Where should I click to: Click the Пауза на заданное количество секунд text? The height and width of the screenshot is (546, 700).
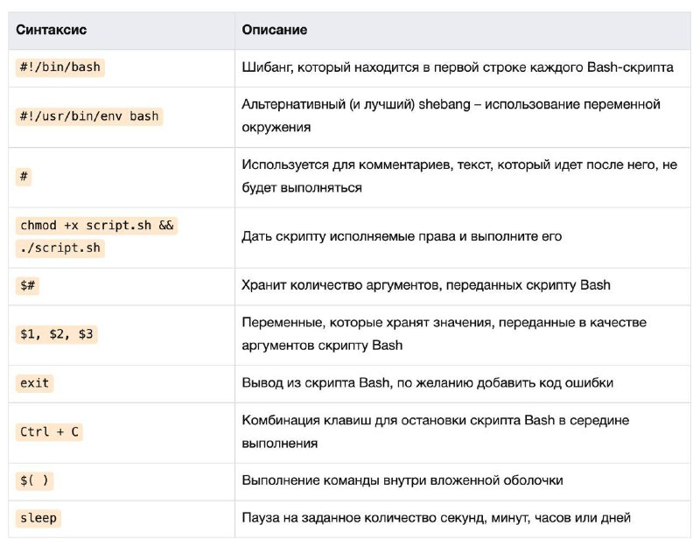[436, 518]
